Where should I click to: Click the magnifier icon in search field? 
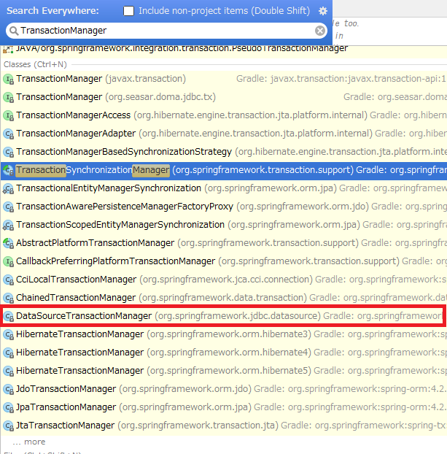click(13, 31)
